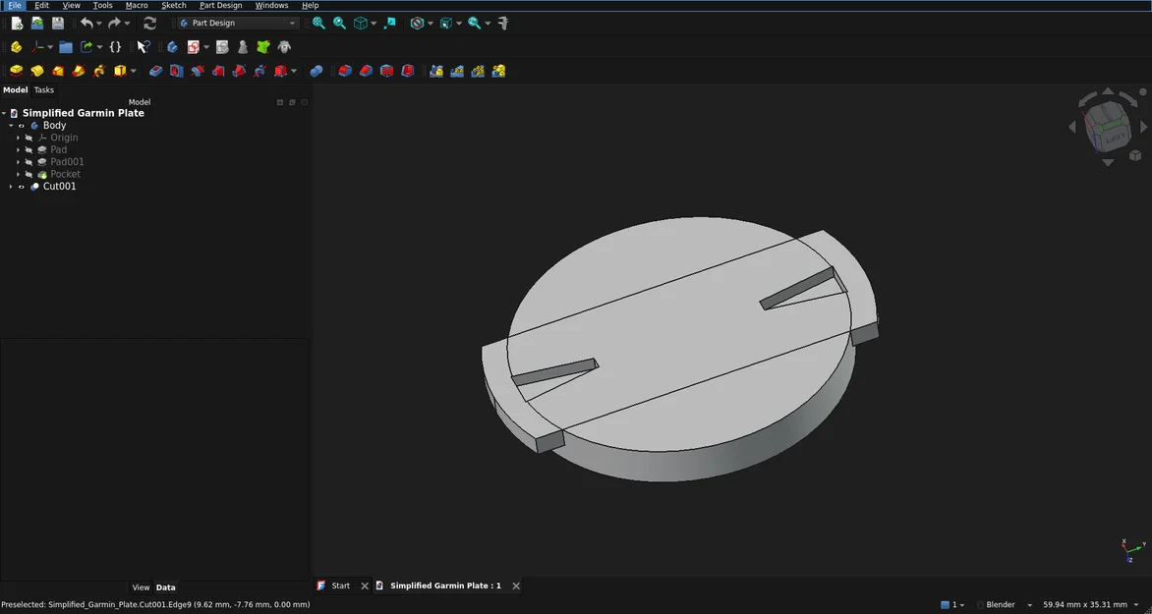Switch to the Tasks tab
The width and height of the screenshot is (1152, 614).
point(44,89)
